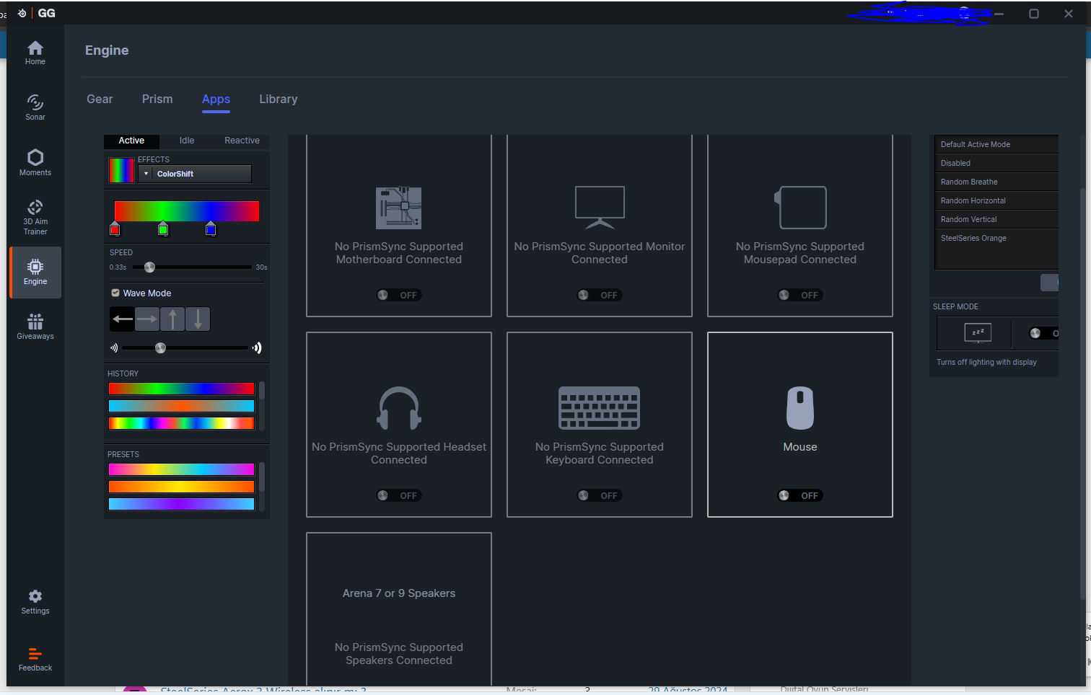
Task: Click the headset device icon
Action: coord(399,408)
